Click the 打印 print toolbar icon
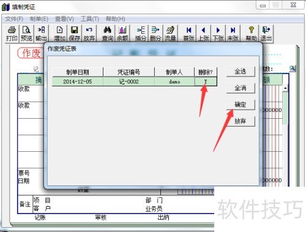Screen dimensions: 306x232 pos(12,34)
